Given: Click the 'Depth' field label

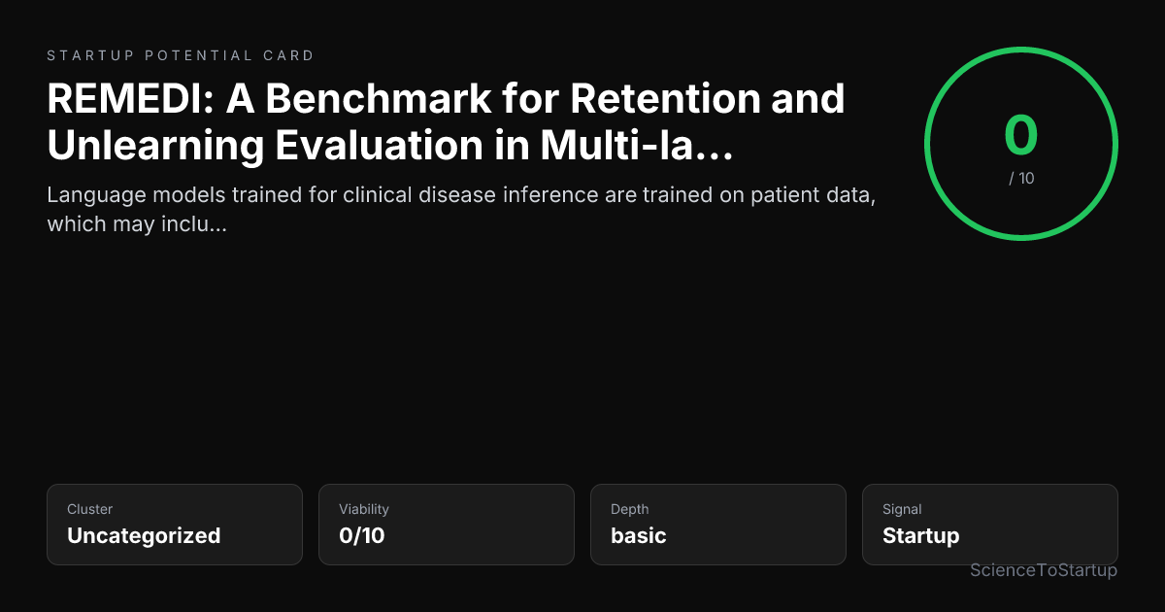Looking at the screenshot, I should pyautogui.click(x=630, y=509).
